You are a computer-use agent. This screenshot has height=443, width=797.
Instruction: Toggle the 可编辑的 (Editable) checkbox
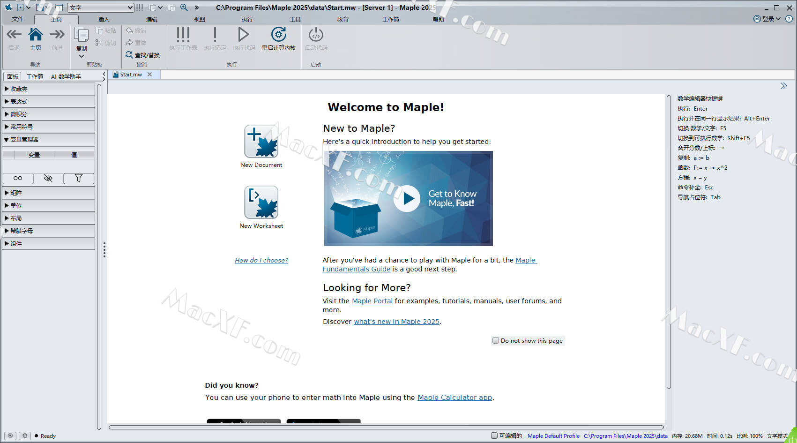(494, 435)
